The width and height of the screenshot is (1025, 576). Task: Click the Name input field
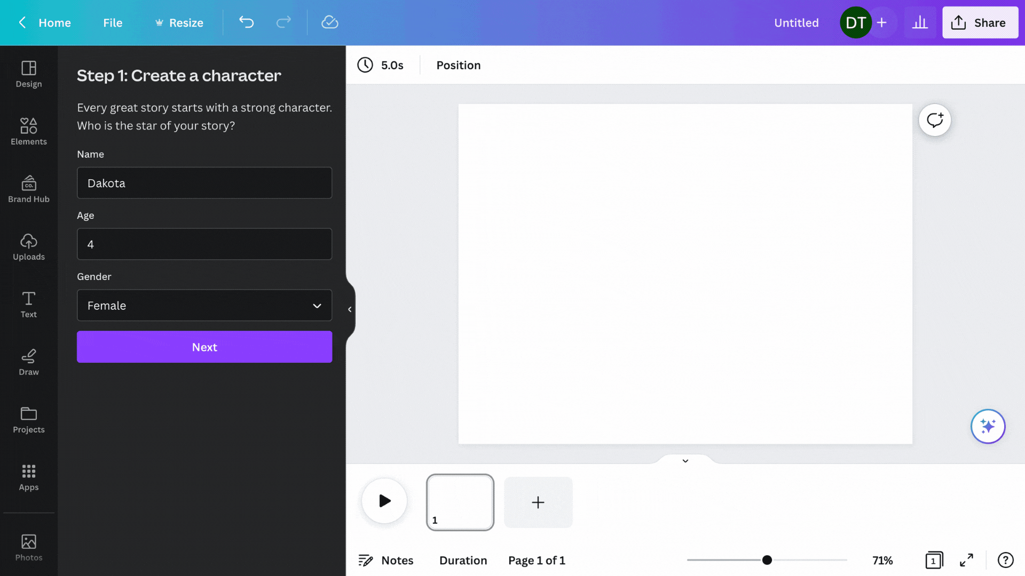[204, 182]
